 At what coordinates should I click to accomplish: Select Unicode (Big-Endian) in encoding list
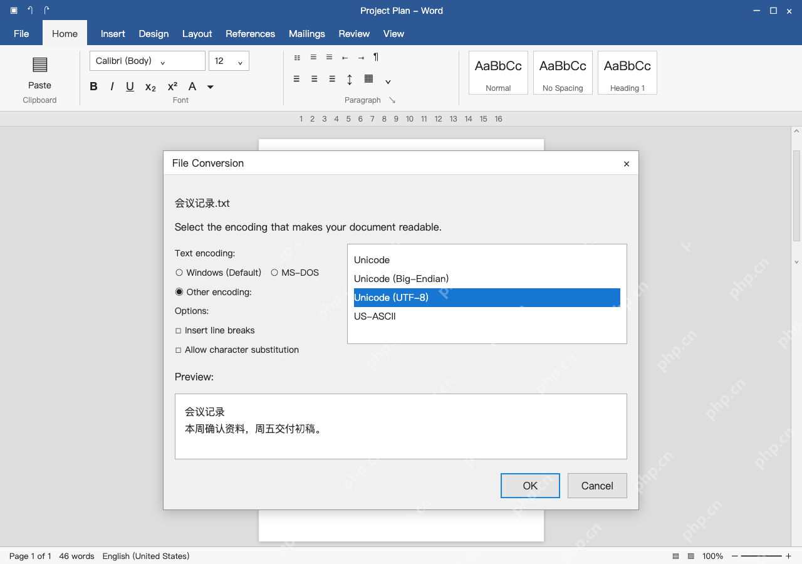click(x=487, y=279)
